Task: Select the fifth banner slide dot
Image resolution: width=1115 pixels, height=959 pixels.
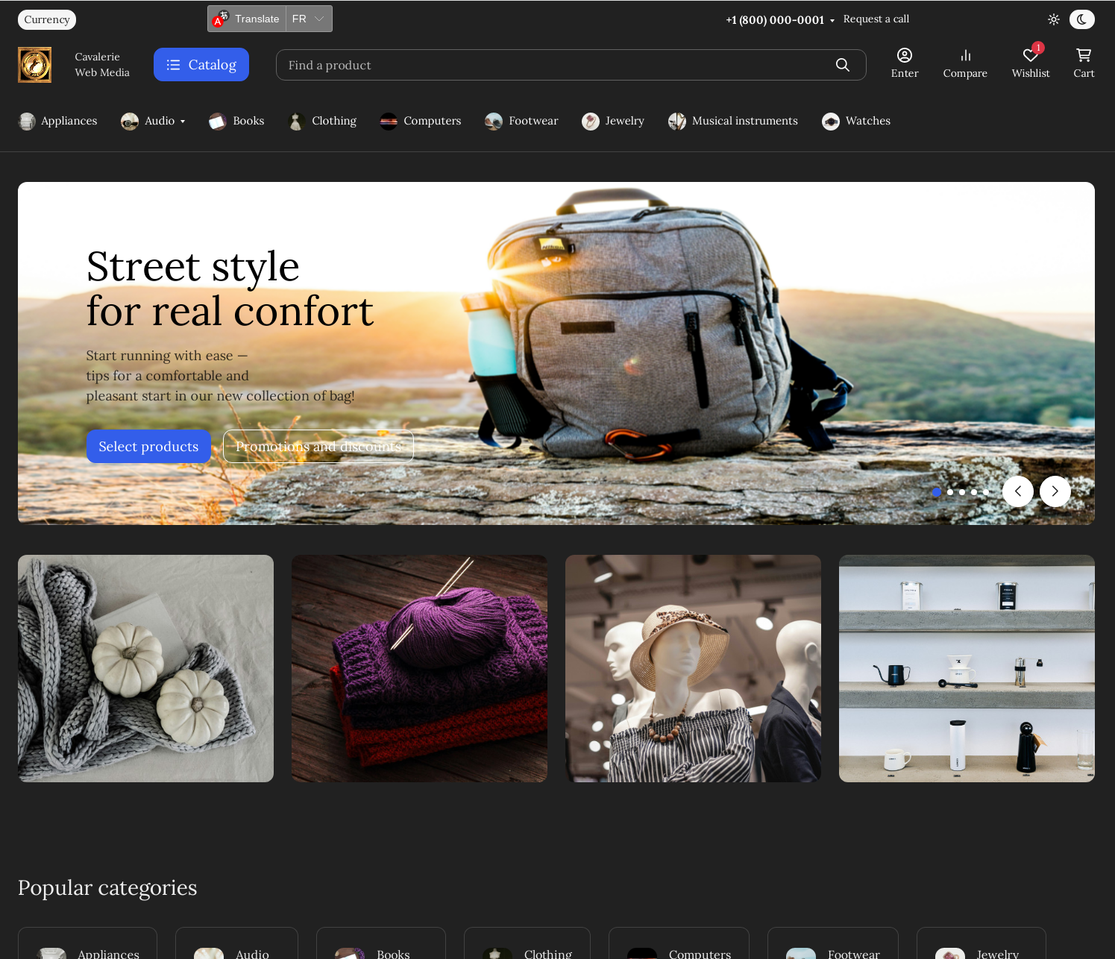Action: tap(986, 491)
